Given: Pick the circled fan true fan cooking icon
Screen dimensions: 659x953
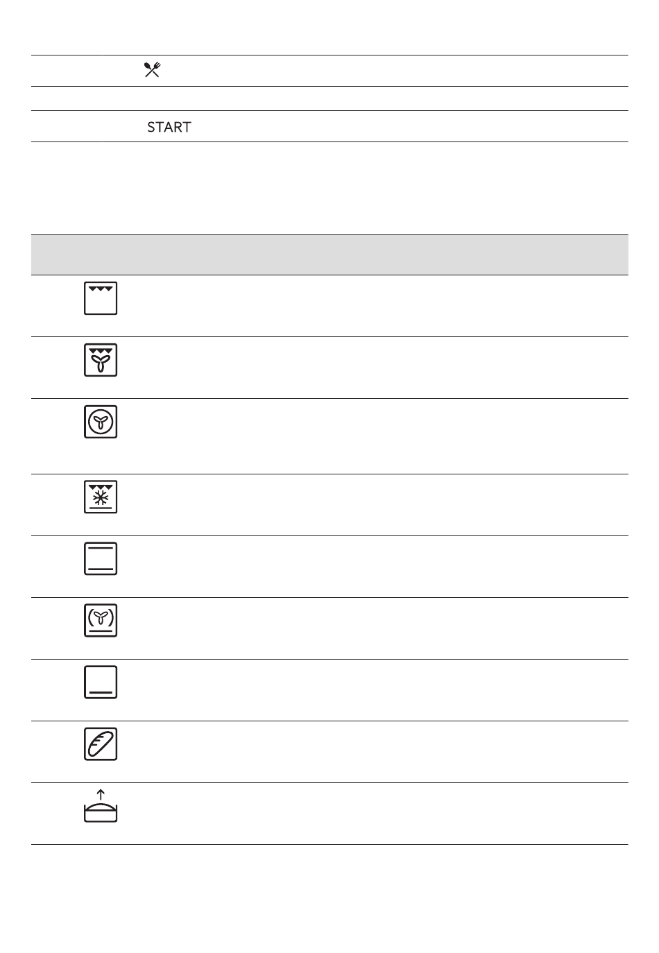Looking at the screenshot, I should (101, 422).
